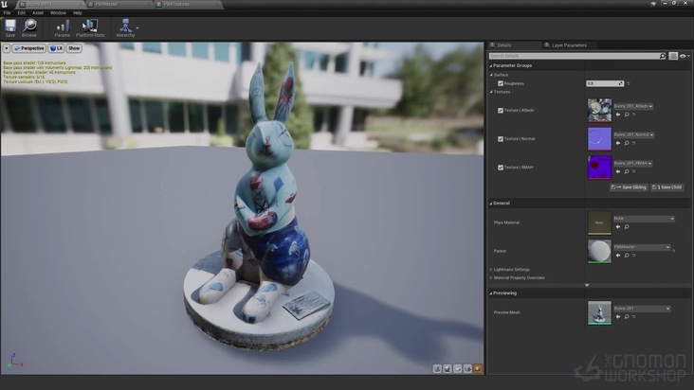The image size is (694, 390).
Task: Browse to Normal texture in Content Browser
Action: pos(627,143)
